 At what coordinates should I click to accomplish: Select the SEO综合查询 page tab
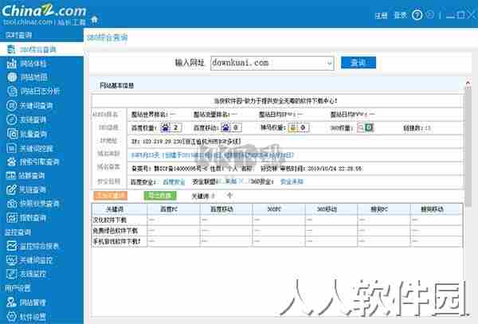(x=107, y=37)
